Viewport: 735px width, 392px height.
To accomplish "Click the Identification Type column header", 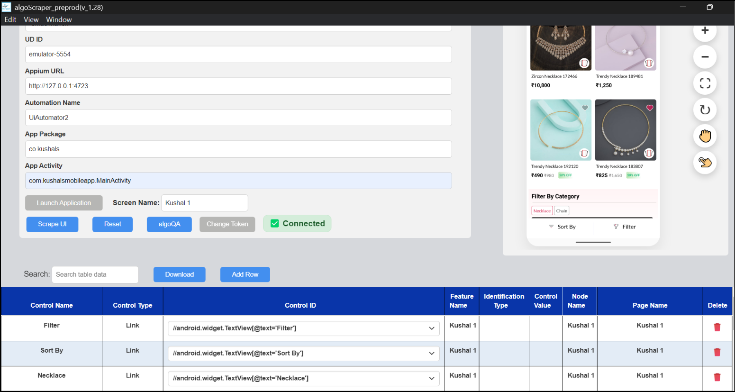I will coord(504,301).
